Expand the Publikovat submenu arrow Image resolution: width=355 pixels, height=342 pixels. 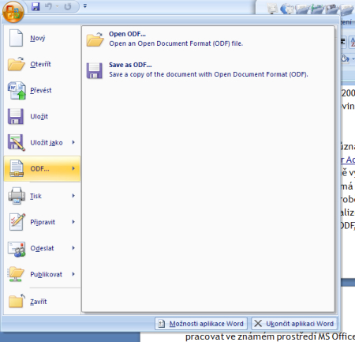click(73, 274)
